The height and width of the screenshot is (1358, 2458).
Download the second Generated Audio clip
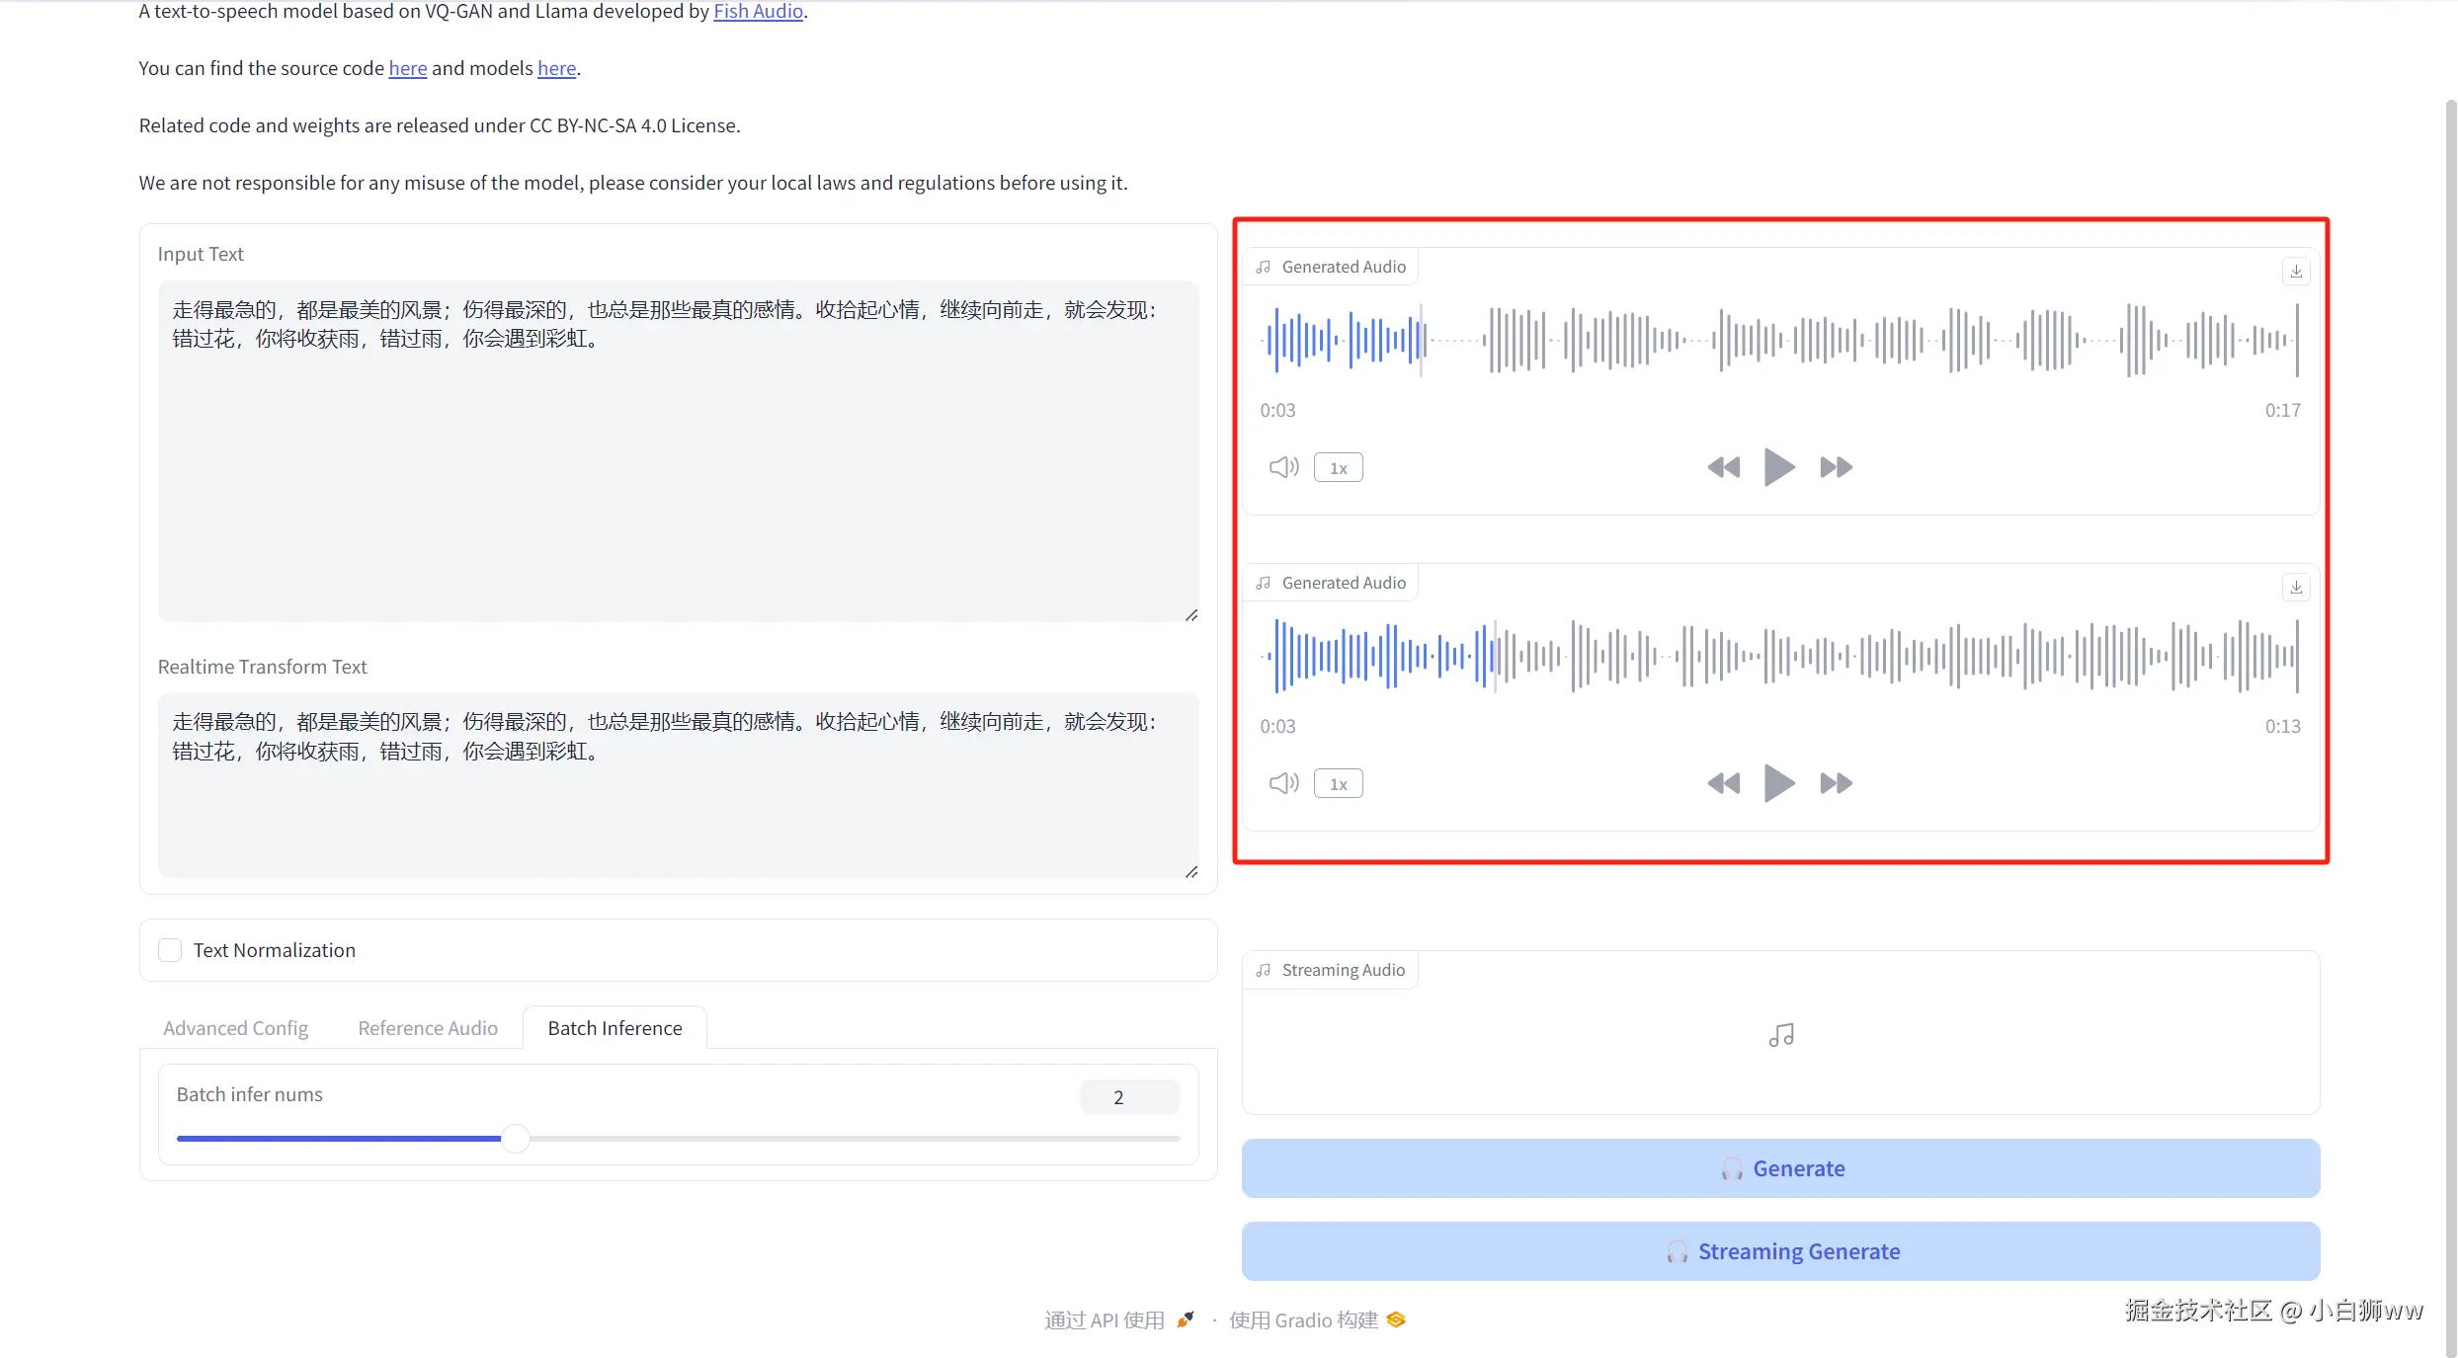click(x=2296, y=588)
